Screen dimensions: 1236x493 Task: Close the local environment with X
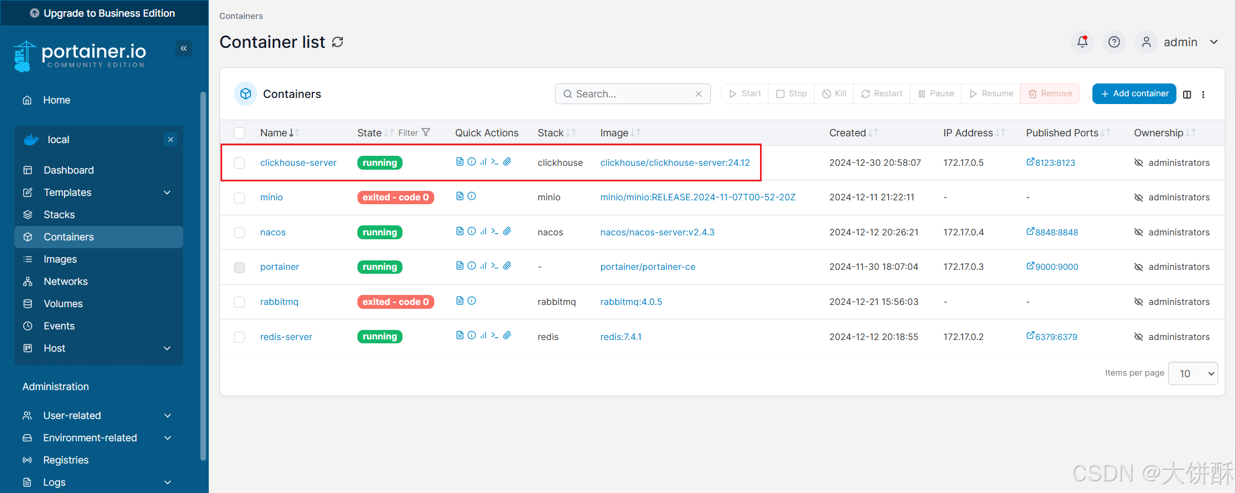(x=171, y=140)
